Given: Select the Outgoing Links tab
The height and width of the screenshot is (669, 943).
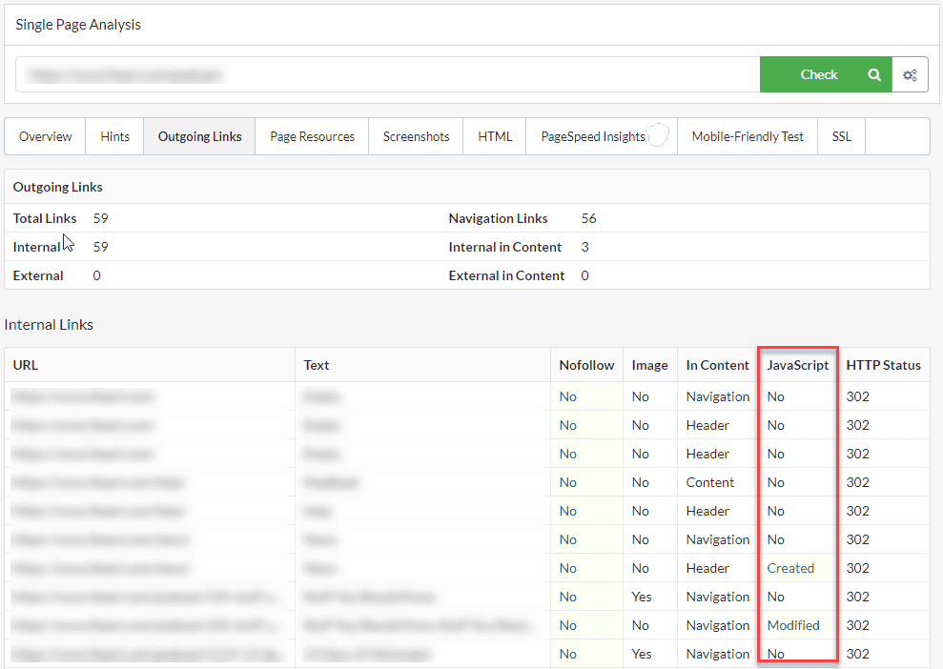Looking at the screenshot, I should pos(199,136).
